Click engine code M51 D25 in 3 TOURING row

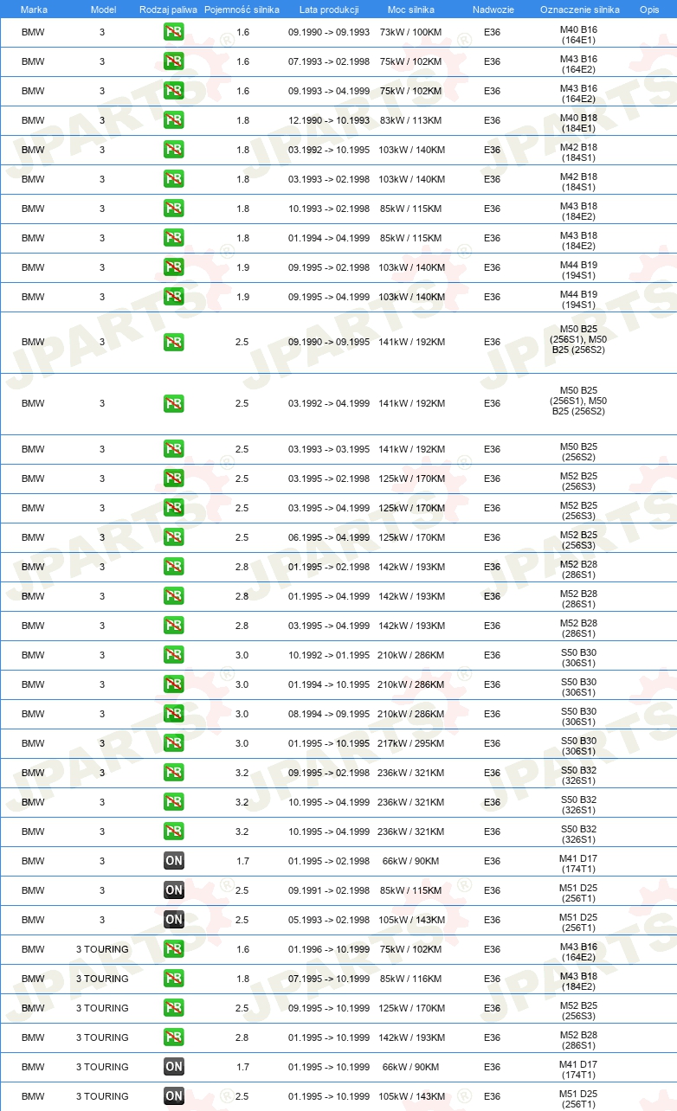coord(578,1099)
